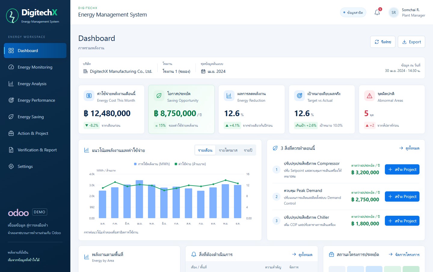This screenshot has width=433, height=272.
Task: Open ดูทั้งหมด link in recommendations card
Action: point(409,148)
